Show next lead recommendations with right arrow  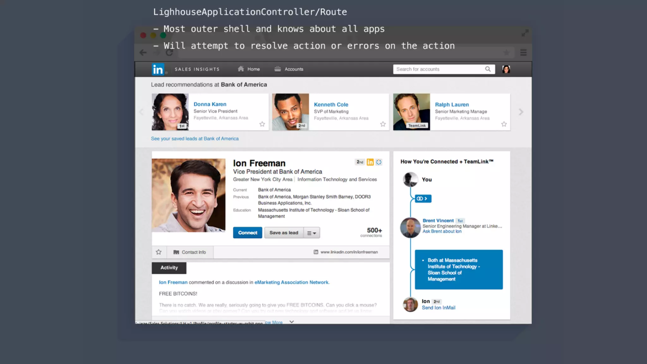click(x=521, y=112)
